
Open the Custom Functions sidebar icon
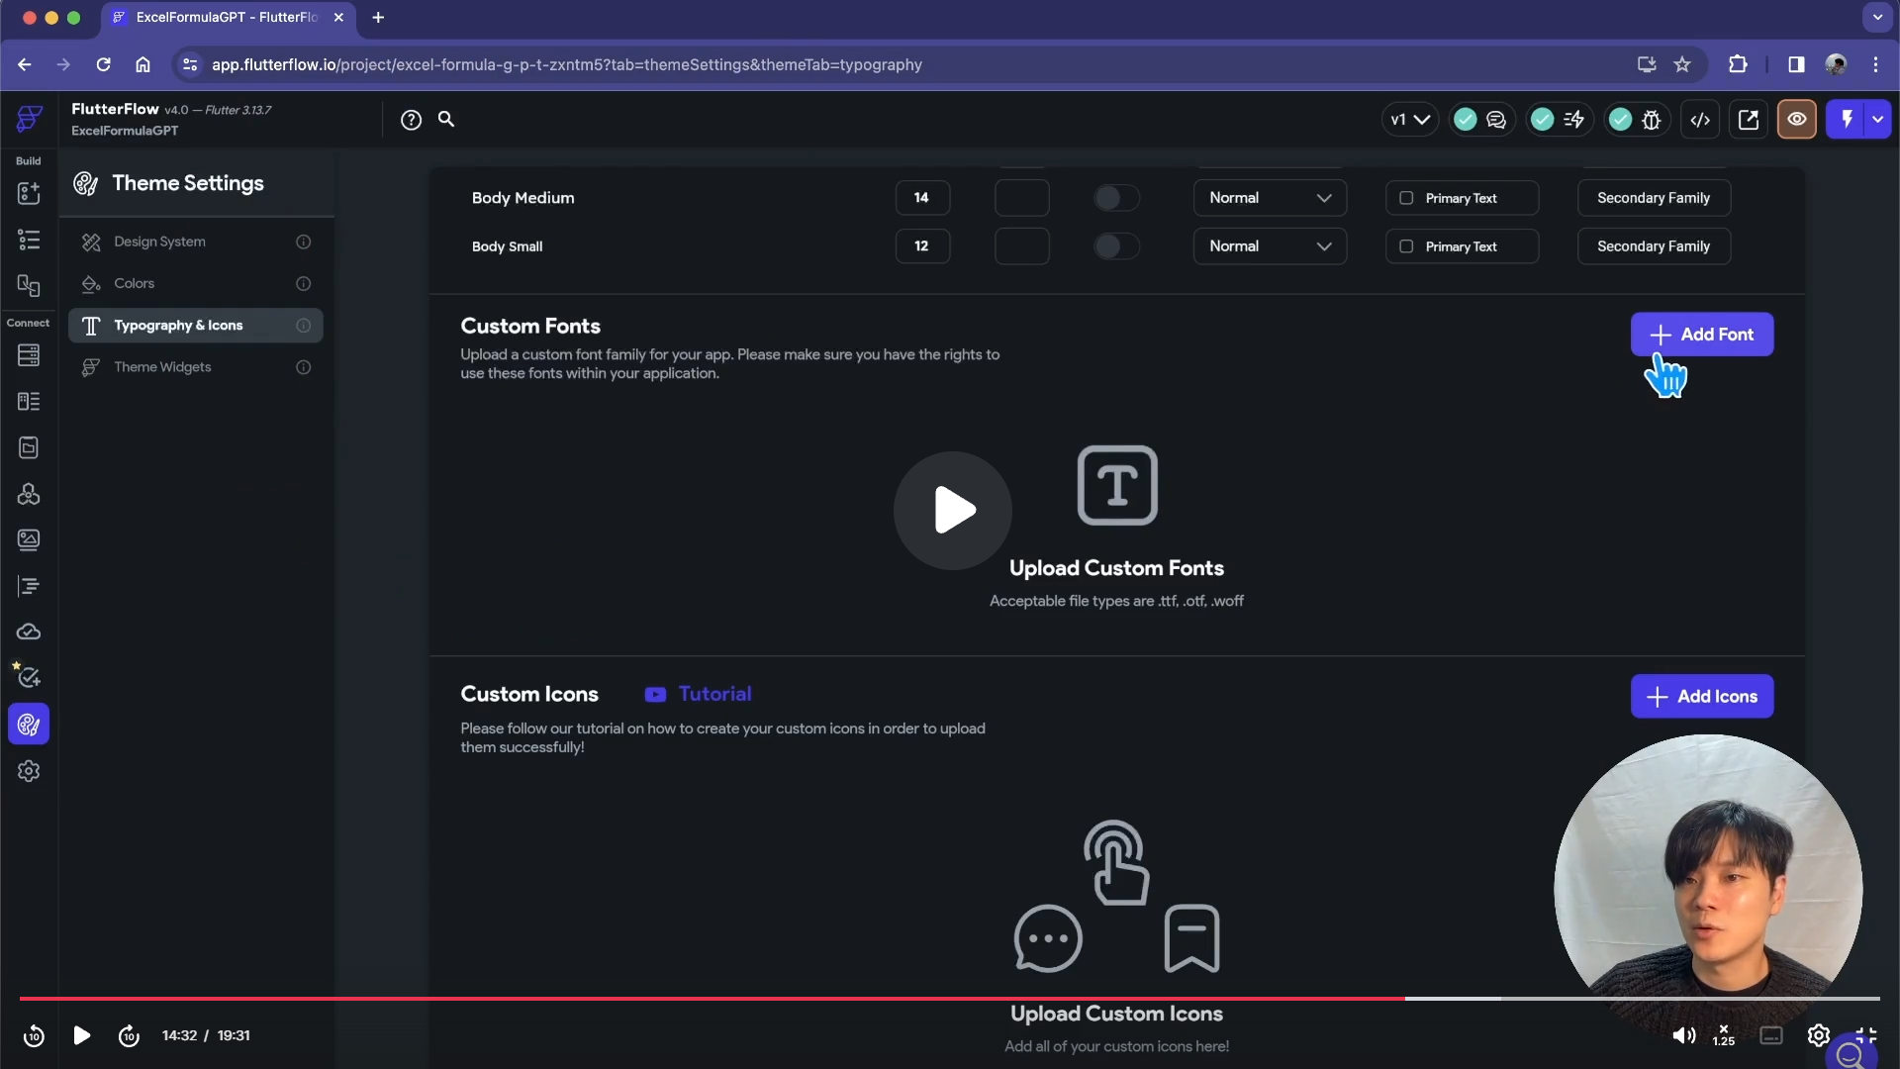[x=29, y=586]
